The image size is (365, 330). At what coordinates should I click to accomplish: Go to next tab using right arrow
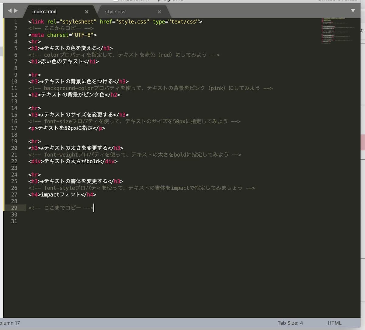click(x=16, y=11)
